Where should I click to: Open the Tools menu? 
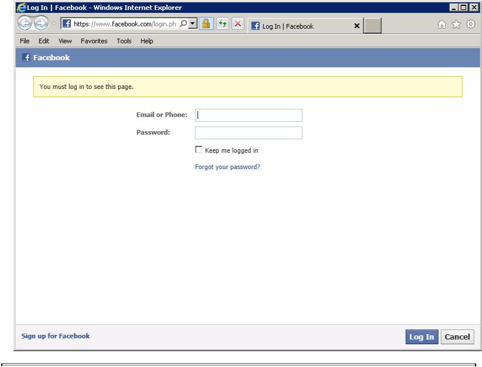[124, 41]
